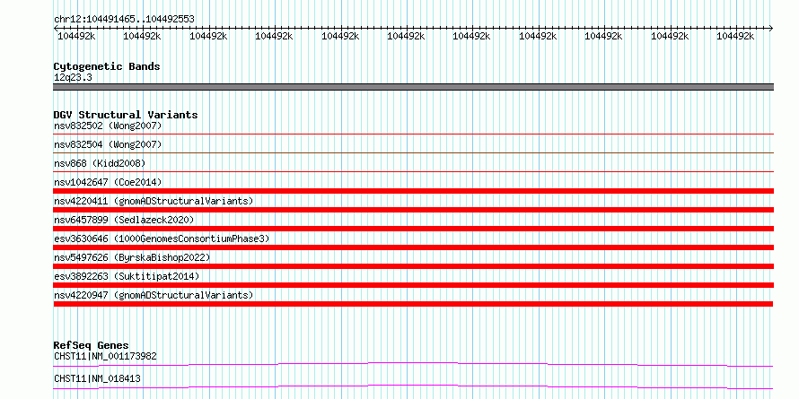The image size is (799, 399).
Task: Open variant nsv868 (Kidd2008)
Action: pos(100,163)
